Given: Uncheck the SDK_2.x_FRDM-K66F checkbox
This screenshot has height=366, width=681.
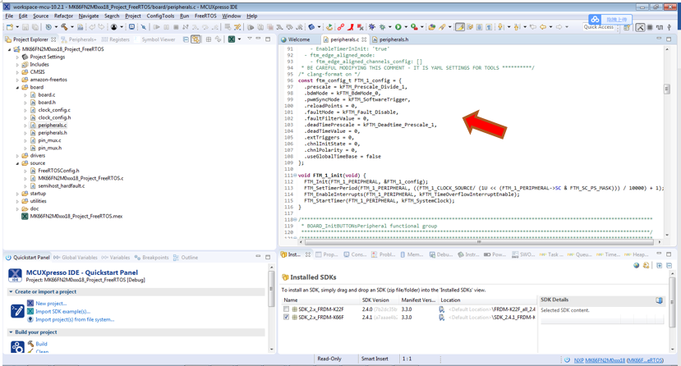Looking at the screenshot, I should tap(287, 318).
